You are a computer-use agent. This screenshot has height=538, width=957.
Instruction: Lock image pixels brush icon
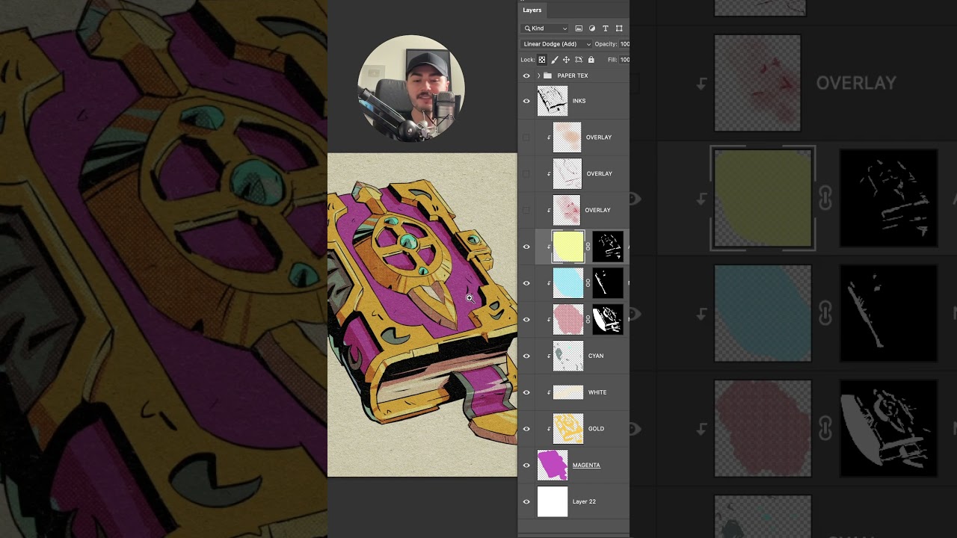click(554, 60)
